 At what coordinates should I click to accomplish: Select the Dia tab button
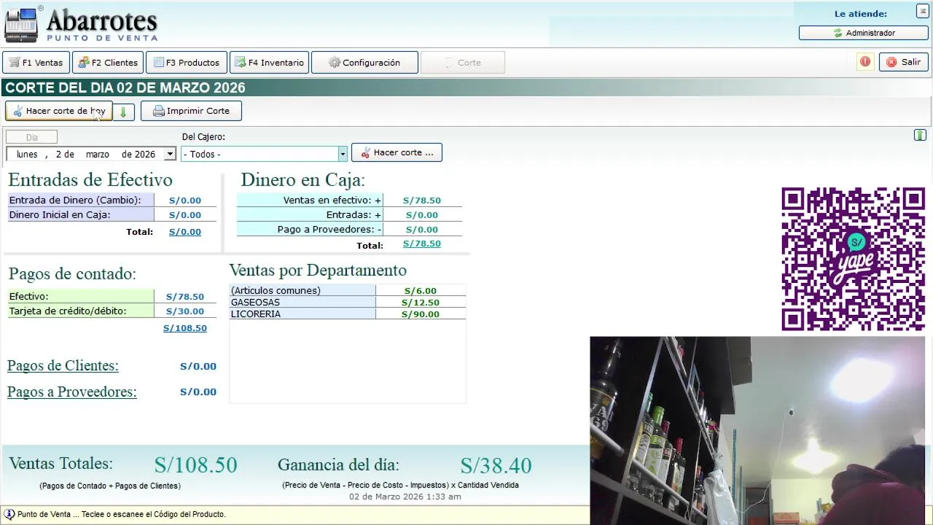[x=31, y=137]
